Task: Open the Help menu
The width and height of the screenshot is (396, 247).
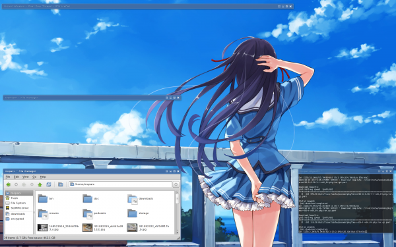Action: [43, 177]
